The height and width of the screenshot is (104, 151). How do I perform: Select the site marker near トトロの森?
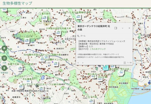(x=27, y=41)
